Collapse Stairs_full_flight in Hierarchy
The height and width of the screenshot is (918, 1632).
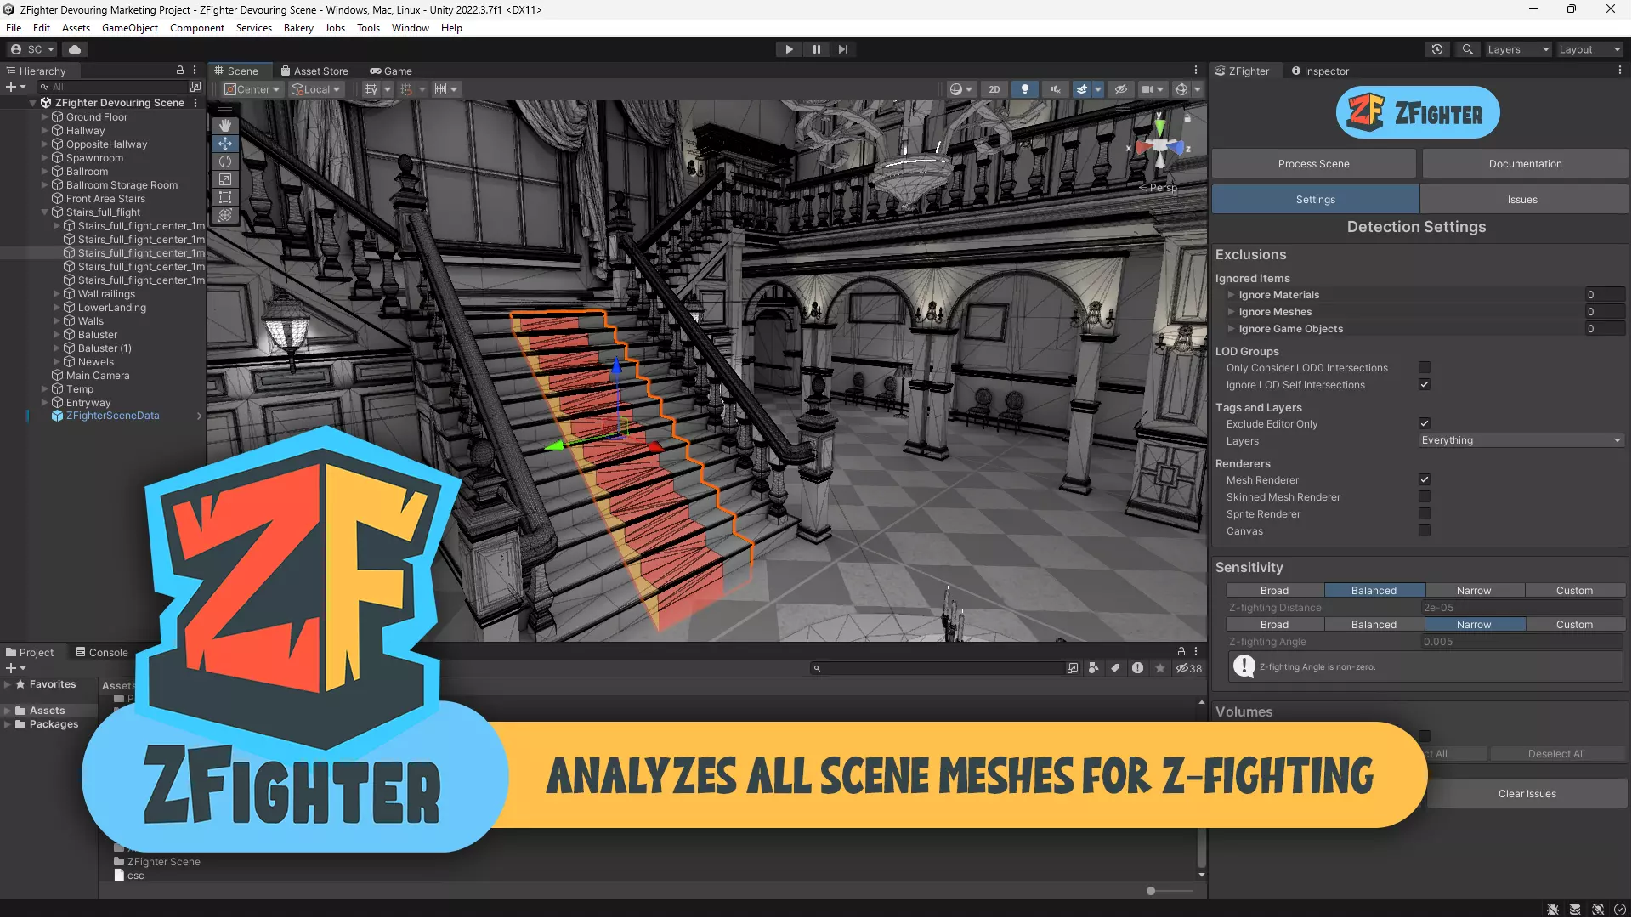tap(45, 212)
